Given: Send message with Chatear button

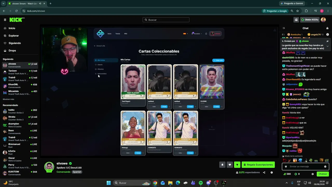Looking at the screenshot, I should click(323, 174).
